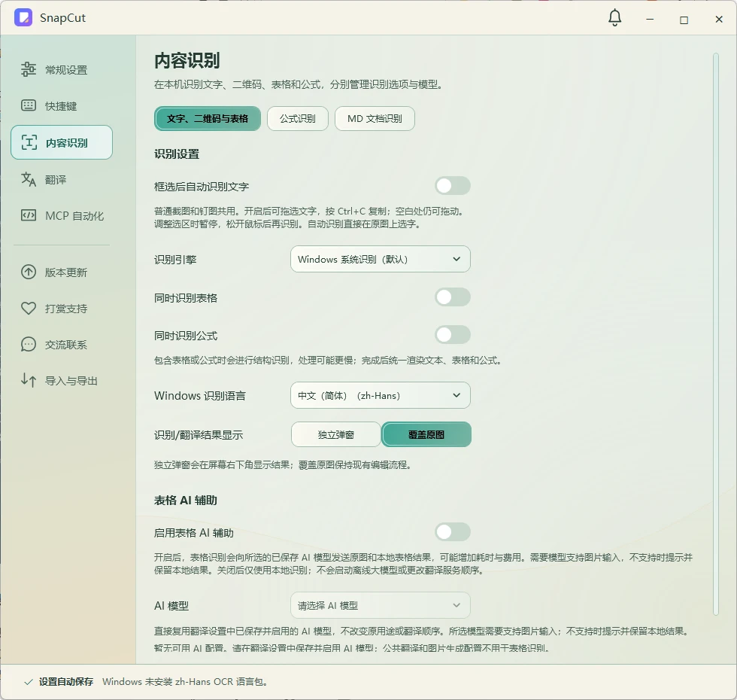Image resolution: width=737 pixels, height=700 pixels.
Task: Select 覆盖原图 result display option
Action: (426, 434)
